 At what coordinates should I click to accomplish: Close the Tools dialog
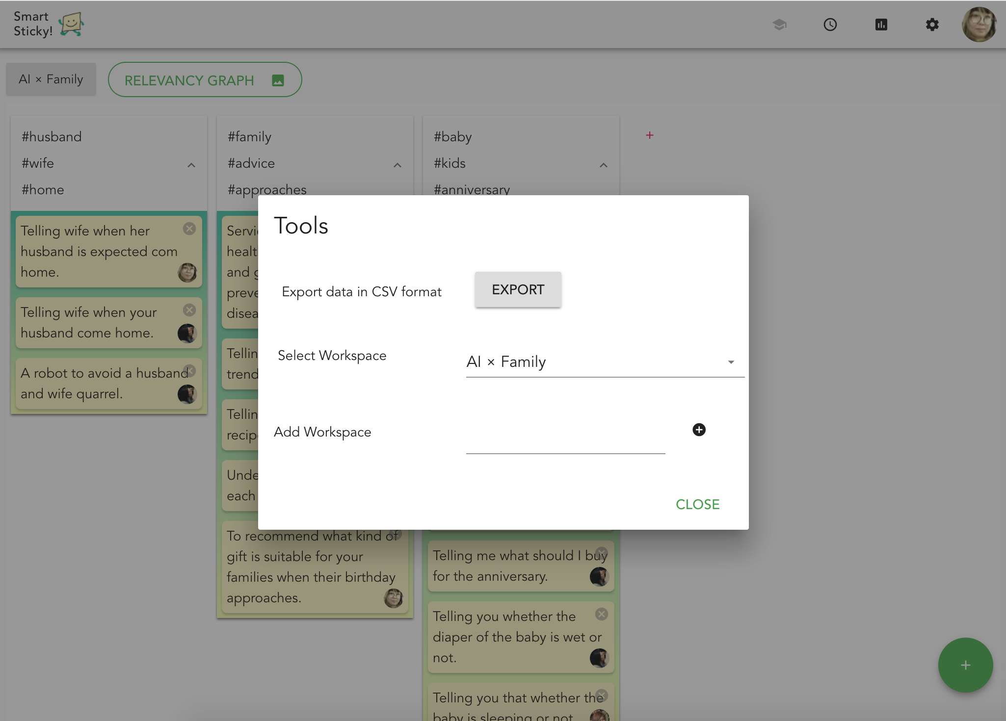tap(697, 504)
